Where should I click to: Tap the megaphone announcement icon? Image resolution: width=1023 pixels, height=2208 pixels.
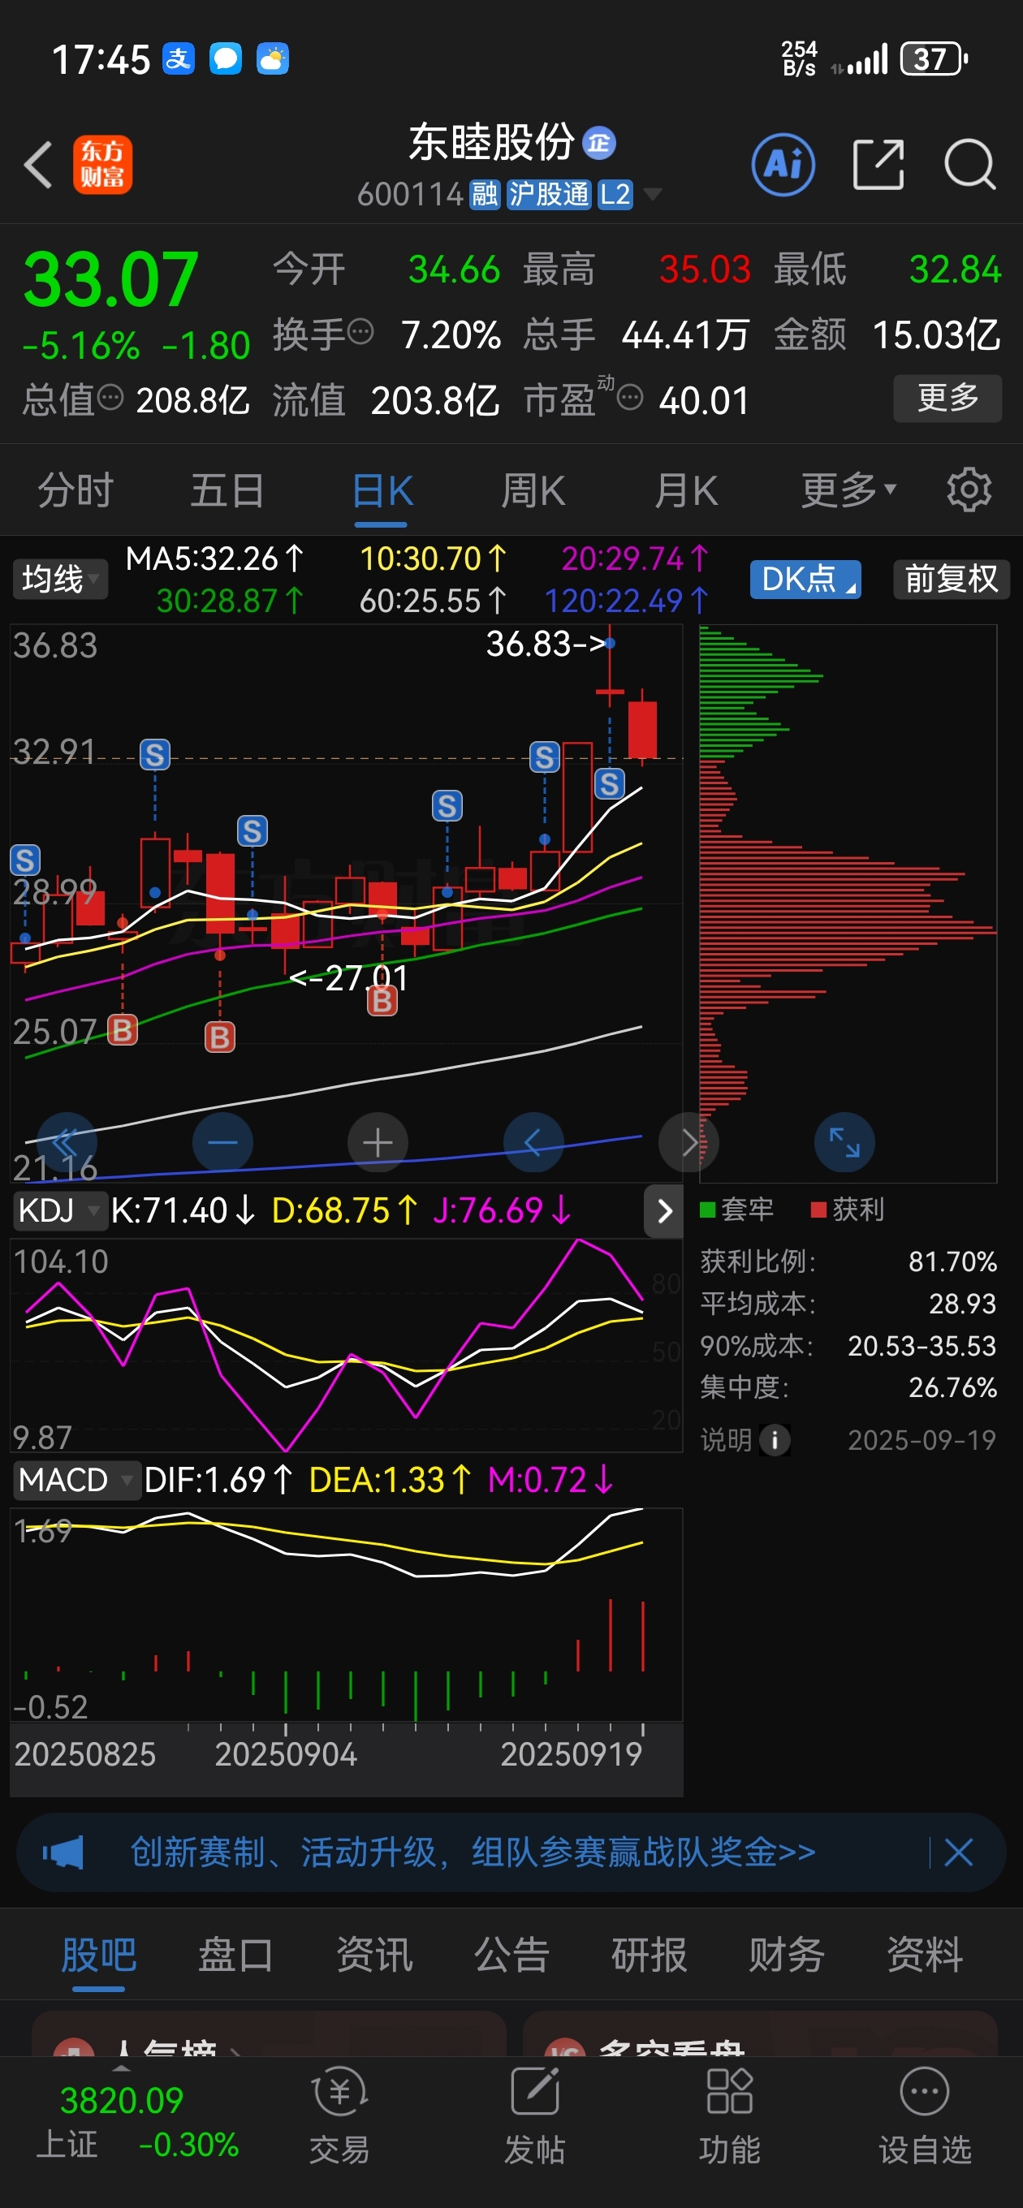pyautogui.click(x=63, y=1852)
